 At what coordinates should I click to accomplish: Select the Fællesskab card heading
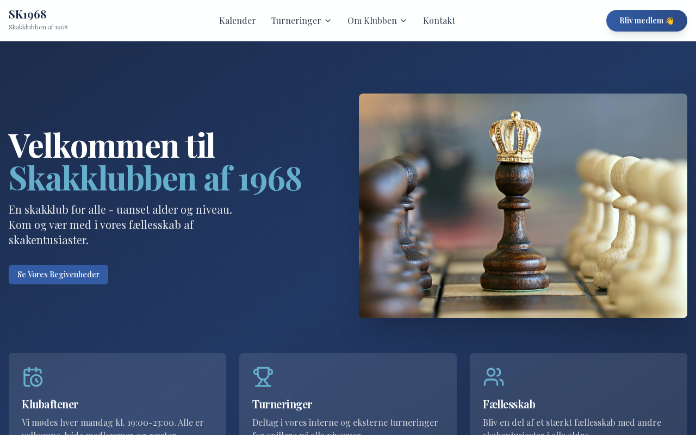pyautogui.click(x=509, y=404)
